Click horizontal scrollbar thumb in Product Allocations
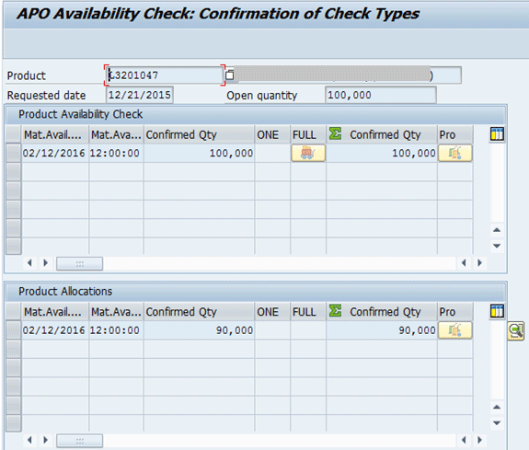 tap(80, 441)
